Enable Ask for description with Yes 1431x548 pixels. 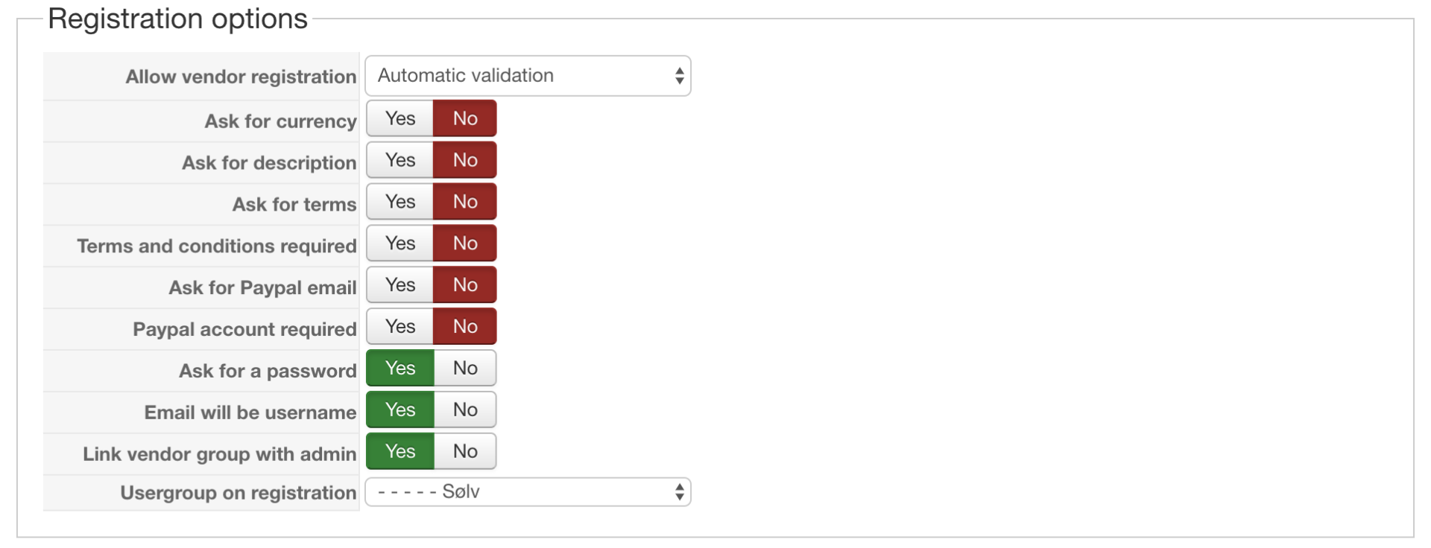400,160
